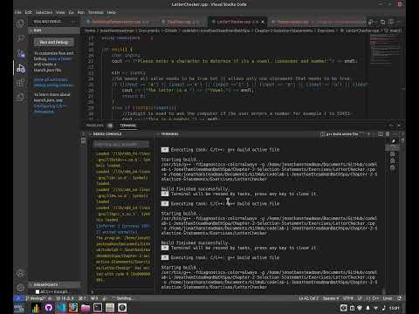The height and width of the screenshot is (314, 419).
Task: Click the split terminal icon
Action: click(x=381, y=134)
